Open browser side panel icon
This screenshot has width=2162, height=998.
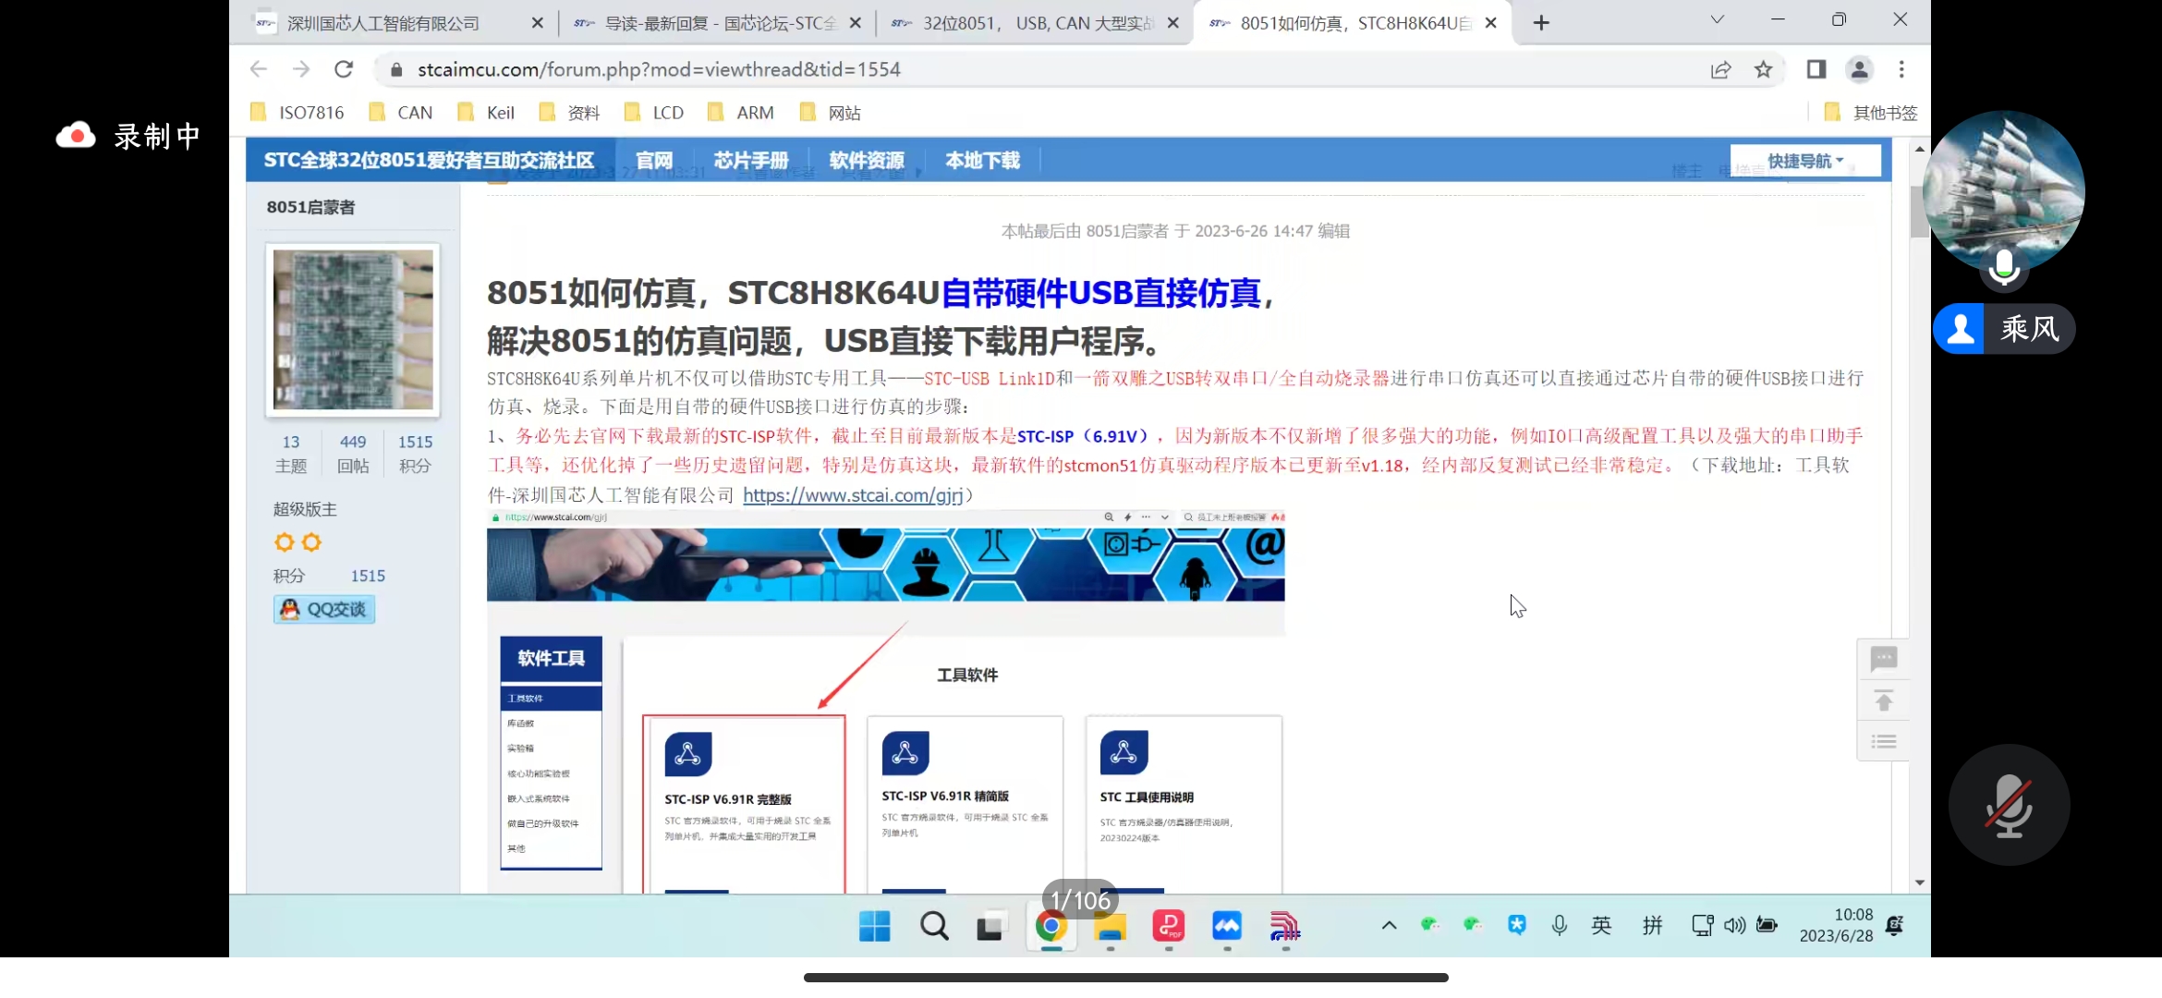(1816, 69)
